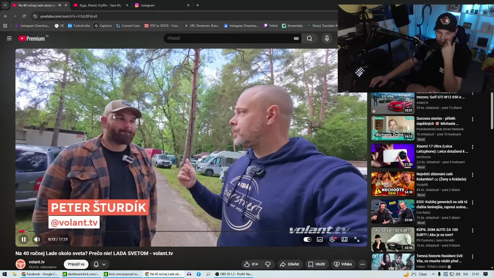Like the video with the thumbs up
This screenshot has height=278, width=494.
tap(251, 264)
